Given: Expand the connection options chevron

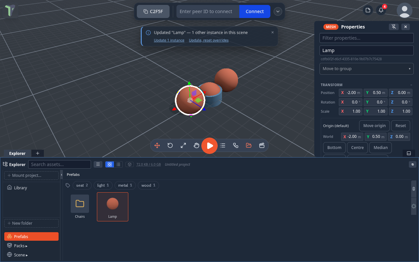Looking at the screenshot, I should pyautogui.click(x=278, y=11).
